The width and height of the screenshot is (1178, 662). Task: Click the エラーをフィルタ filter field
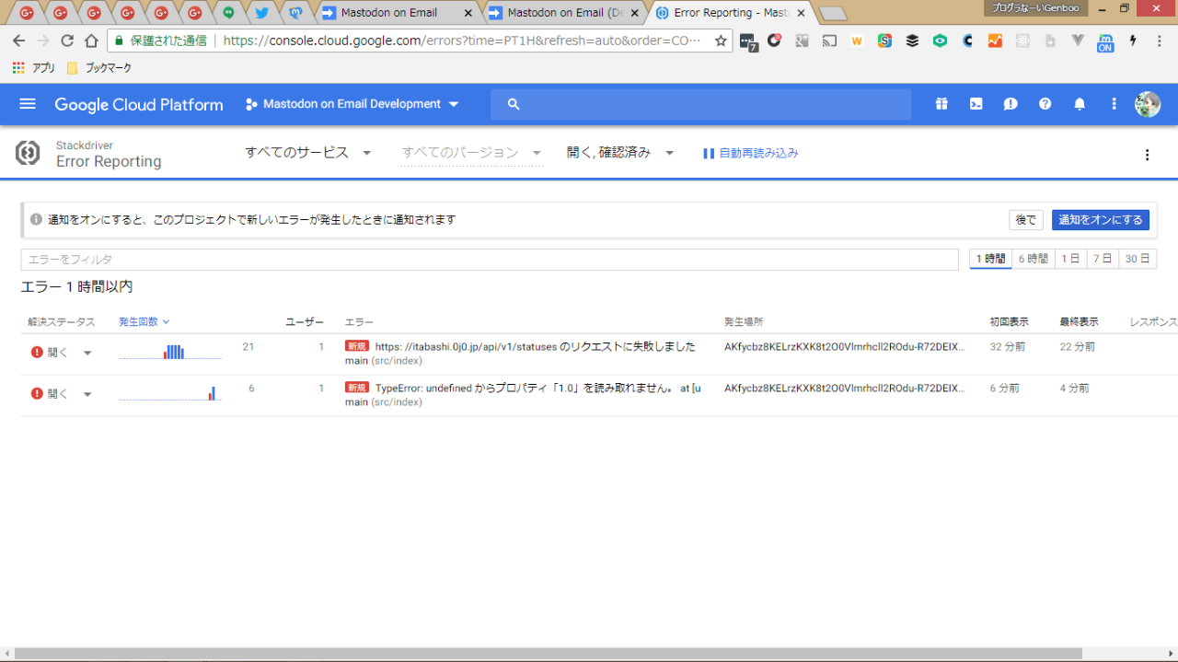pos(488,260)
